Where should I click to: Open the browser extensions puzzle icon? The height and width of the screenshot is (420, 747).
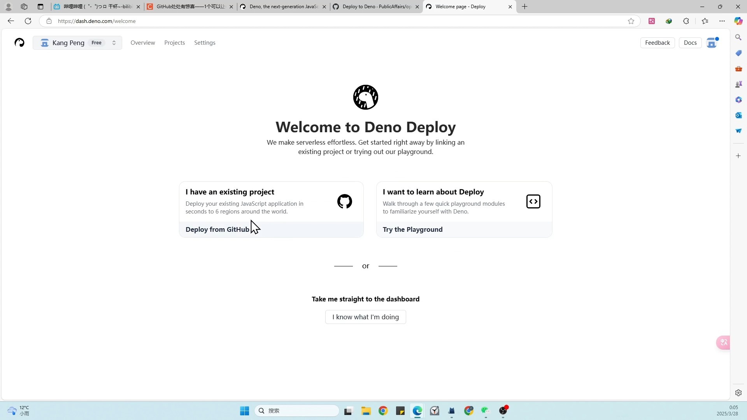pyautogui.click(x=686, y=21)
